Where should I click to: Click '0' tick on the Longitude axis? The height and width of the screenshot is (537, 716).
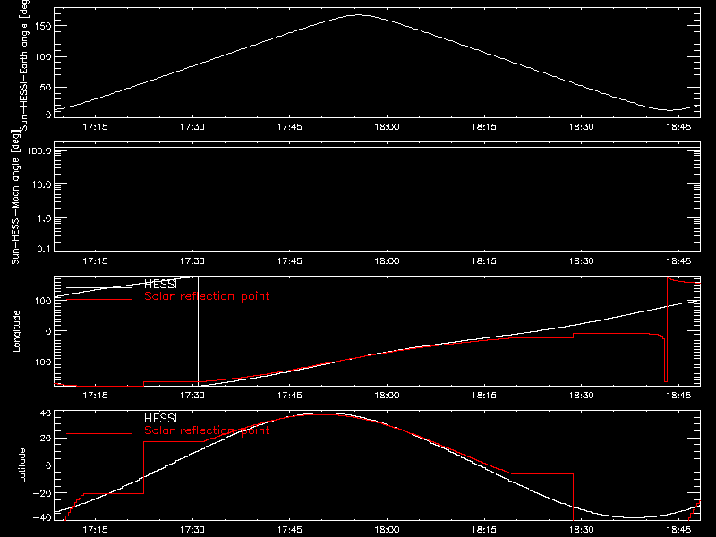[48, 331]
